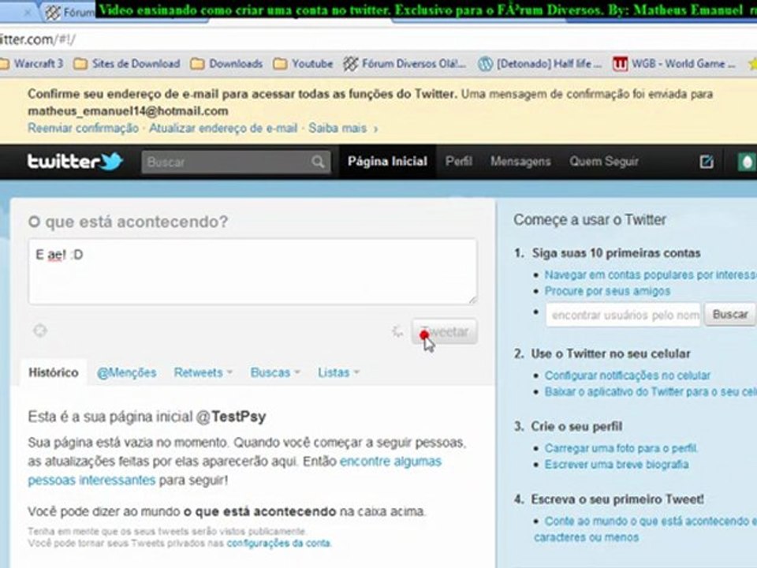Click the 'O que está acontecendo?' heading
This screenshot has height=568, width=757.
(128, 222)
